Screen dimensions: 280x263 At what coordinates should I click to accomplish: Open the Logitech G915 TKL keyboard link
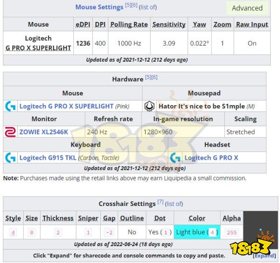click(x=48, y=158)
